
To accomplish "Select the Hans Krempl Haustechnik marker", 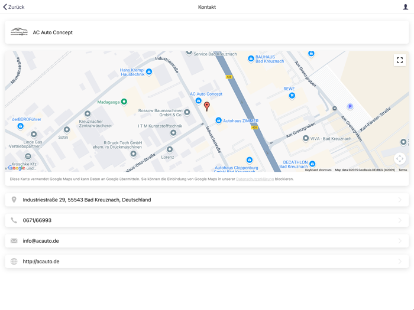I will pyautogui.click(x=149, y=71).
